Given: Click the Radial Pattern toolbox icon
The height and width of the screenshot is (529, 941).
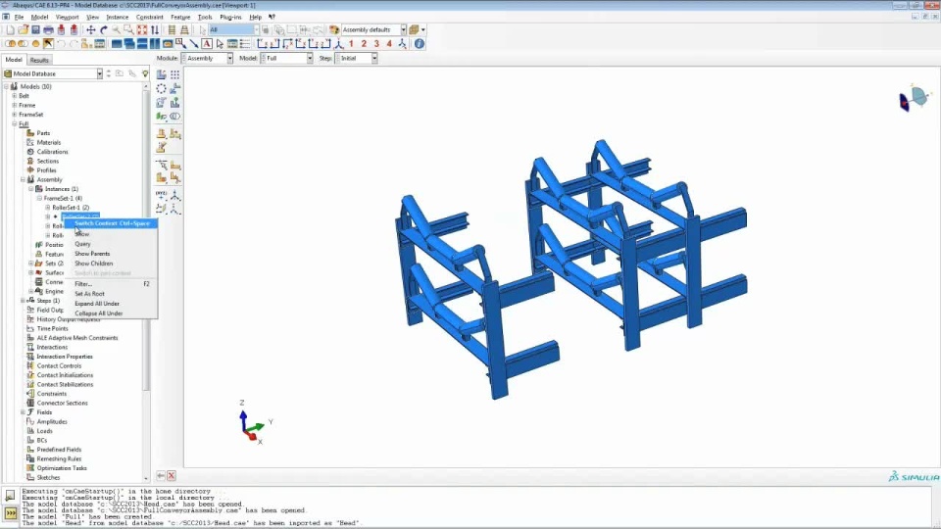Looking at the screenshot, I should [x=162, y=89].
